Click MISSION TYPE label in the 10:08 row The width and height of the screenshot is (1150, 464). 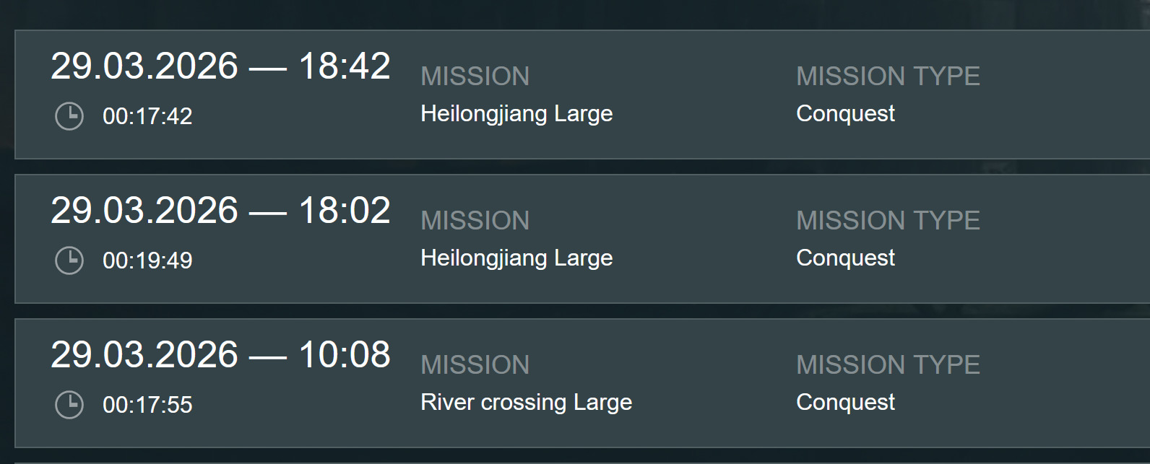coord(888,365)
